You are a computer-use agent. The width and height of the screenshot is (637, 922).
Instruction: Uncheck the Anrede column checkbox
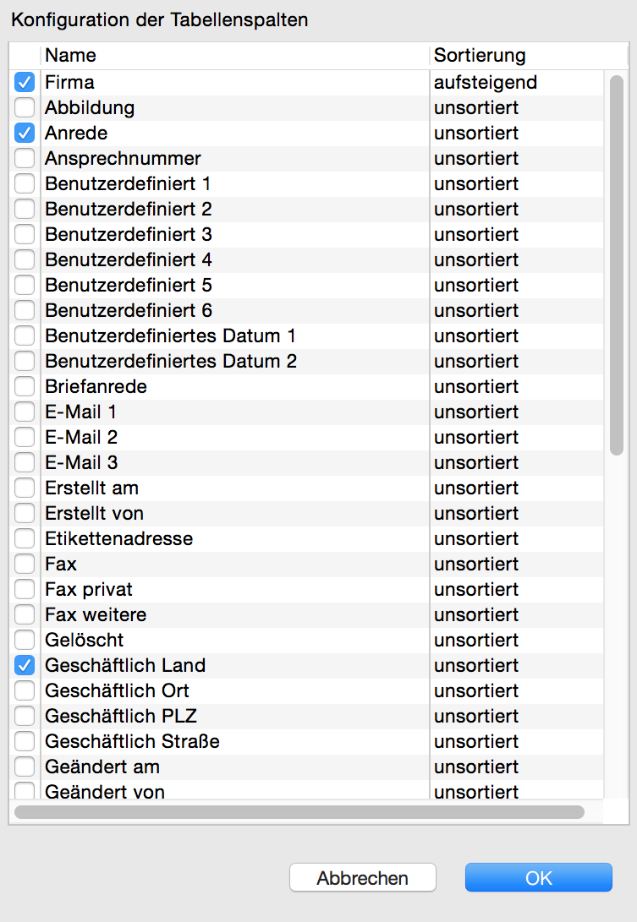click(25, 133)
